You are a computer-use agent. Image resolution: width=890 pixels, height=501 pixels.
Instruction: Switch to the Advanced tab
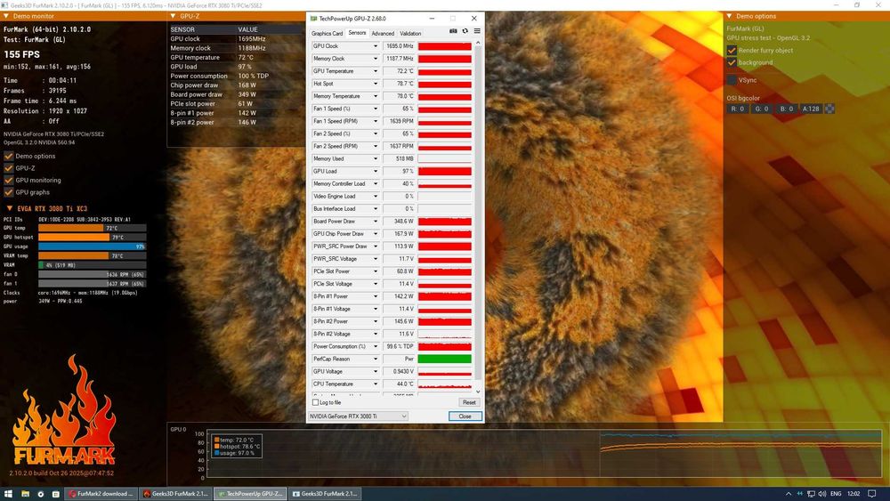click(383, 34)
